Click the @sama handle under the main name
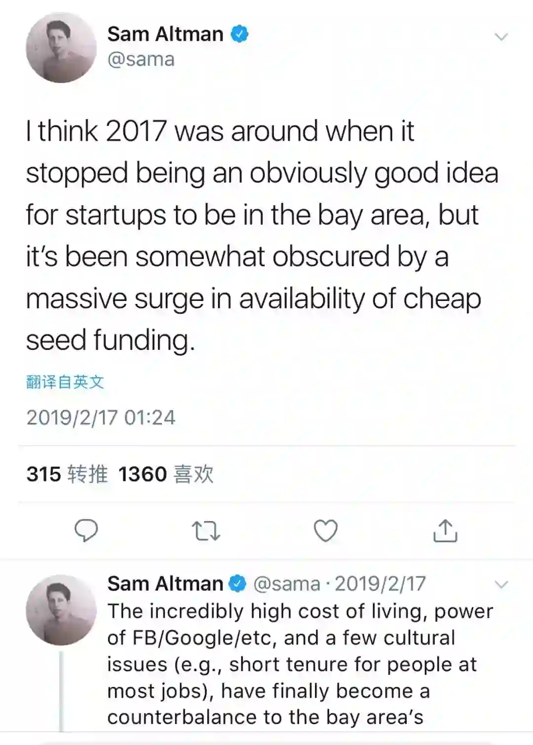 pos(141,59)
